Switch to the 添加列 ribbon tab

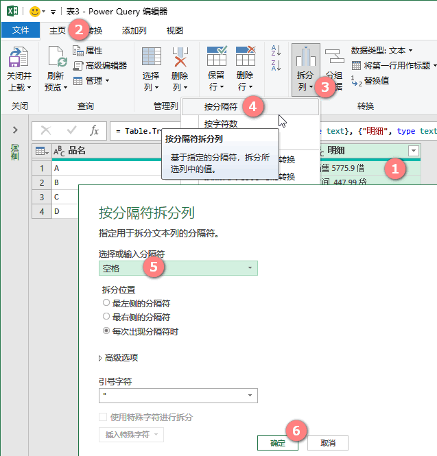point(134,30)
